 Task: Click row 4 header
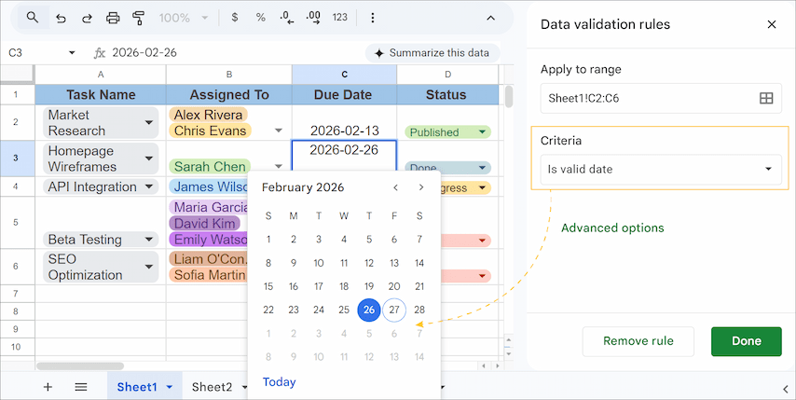[x=16, y=186]
